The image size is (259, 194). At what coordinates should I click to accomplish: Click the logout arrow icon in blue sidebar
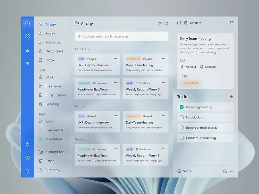click(28, 171)
